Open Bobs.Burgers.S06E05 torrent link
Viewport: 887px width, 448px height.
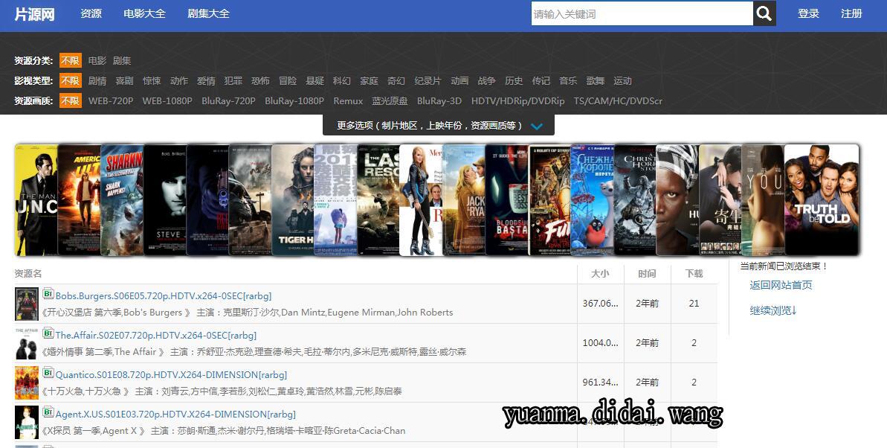tap(164, 295)
